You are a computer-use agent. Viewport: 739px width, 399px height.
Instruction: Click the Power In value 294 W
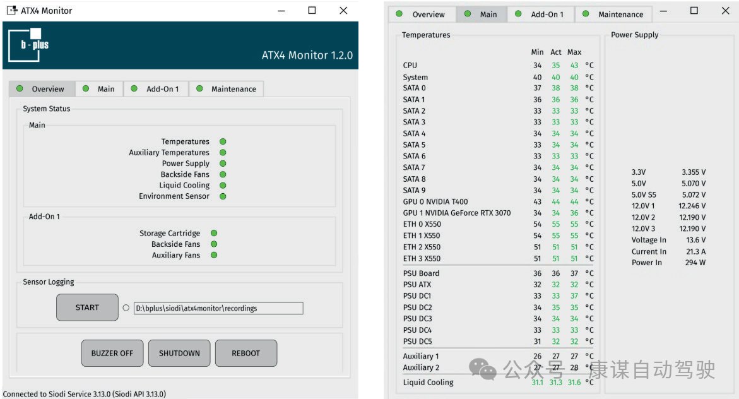695,263
